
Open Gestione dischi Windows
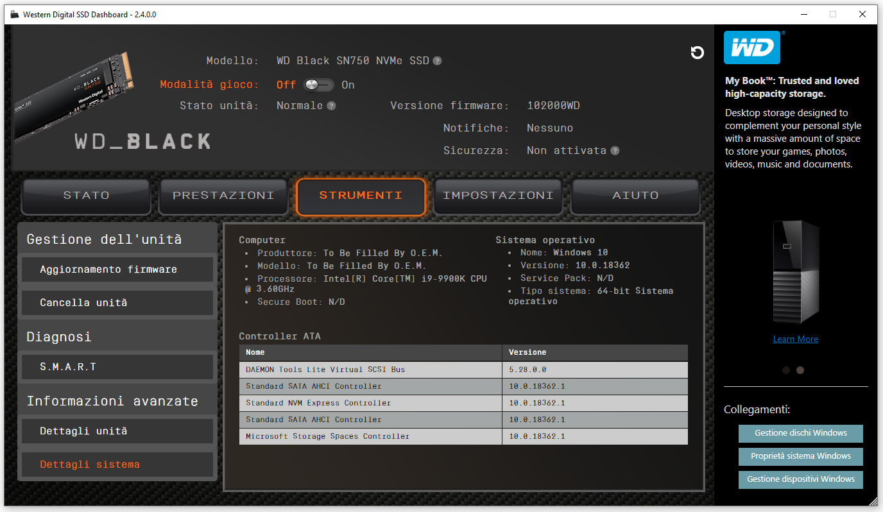(800, 433)
